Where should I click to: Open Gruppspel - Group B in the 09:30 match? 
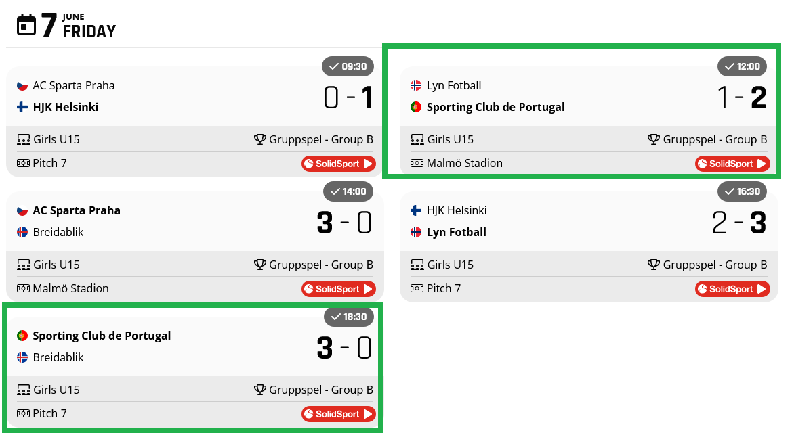click(x=320, y=139)
